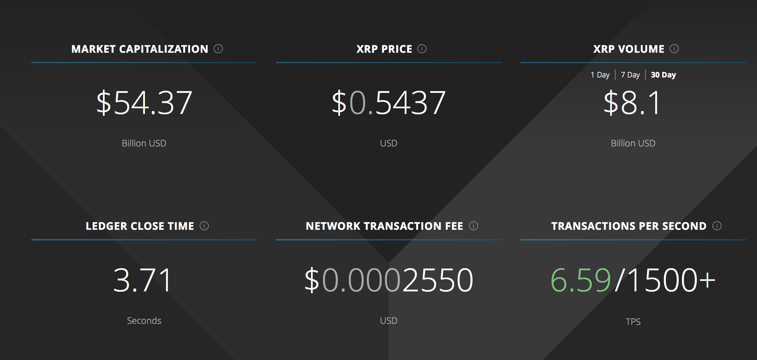Click the $0.0002550 transaction fee value
This screenshot has width=757, height=360.
[388, 280]
